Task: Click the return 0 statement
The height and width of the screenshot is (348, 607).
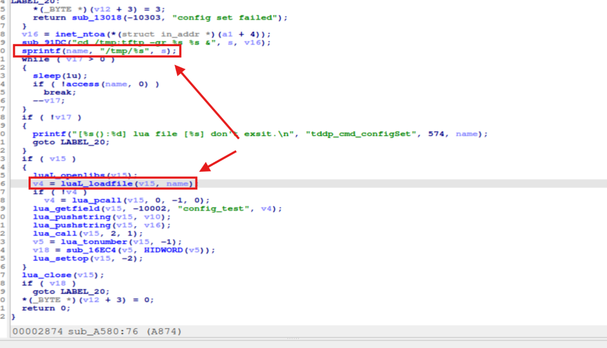Action: [46, 309]
